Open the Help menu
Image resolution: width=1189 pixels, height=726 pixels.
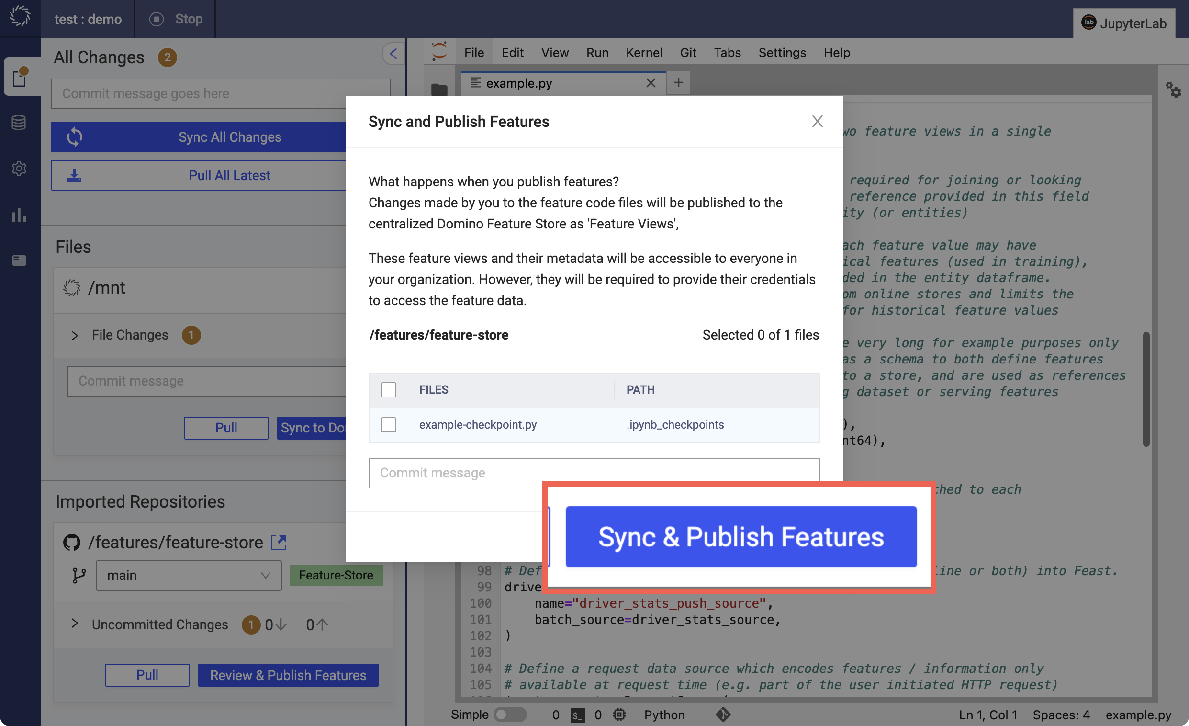click(x=836, y=52)
